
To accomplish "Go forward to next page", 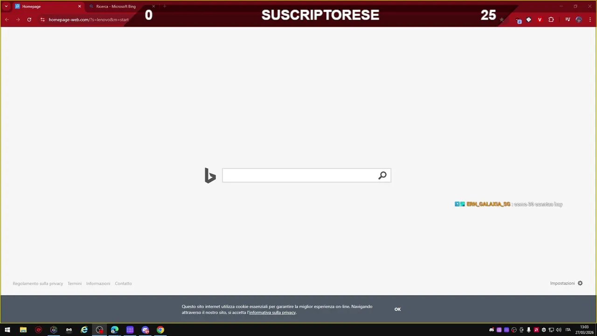I will click(x=18, y=20).
